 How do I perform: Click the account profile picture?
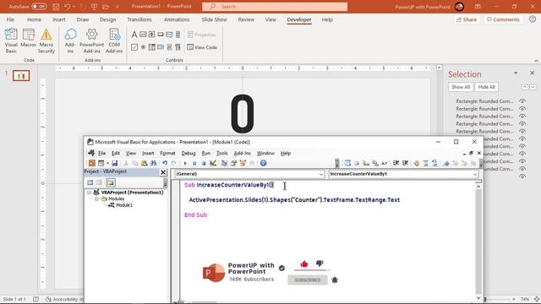tap(459, 7)
